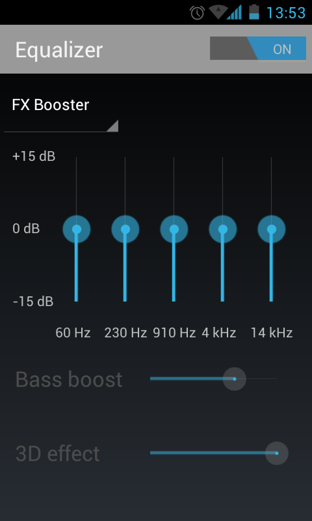The height and width of the screenshot is (521, 312).
Task: Click the Bass boost slider thumb
Action: pyautogui.click(x=235, y=379)
